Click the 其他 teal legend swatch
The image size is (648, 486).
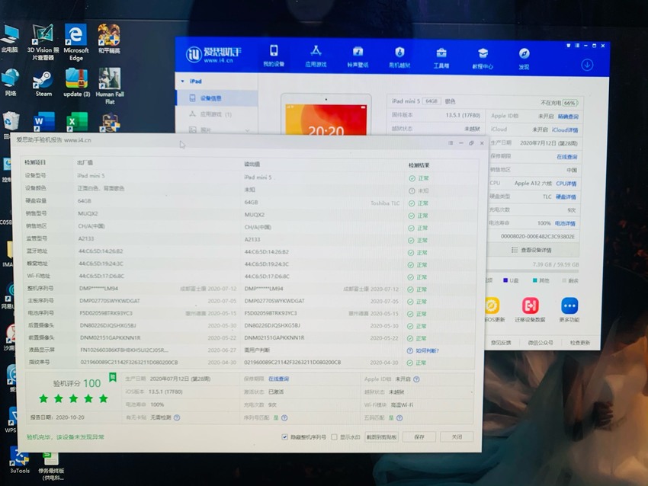534,280
